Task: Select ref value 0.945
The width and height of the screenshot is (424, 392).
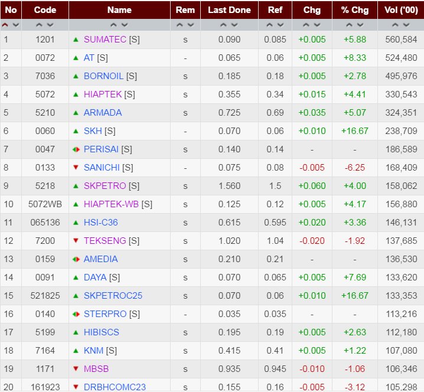Action: coord(275,369)
